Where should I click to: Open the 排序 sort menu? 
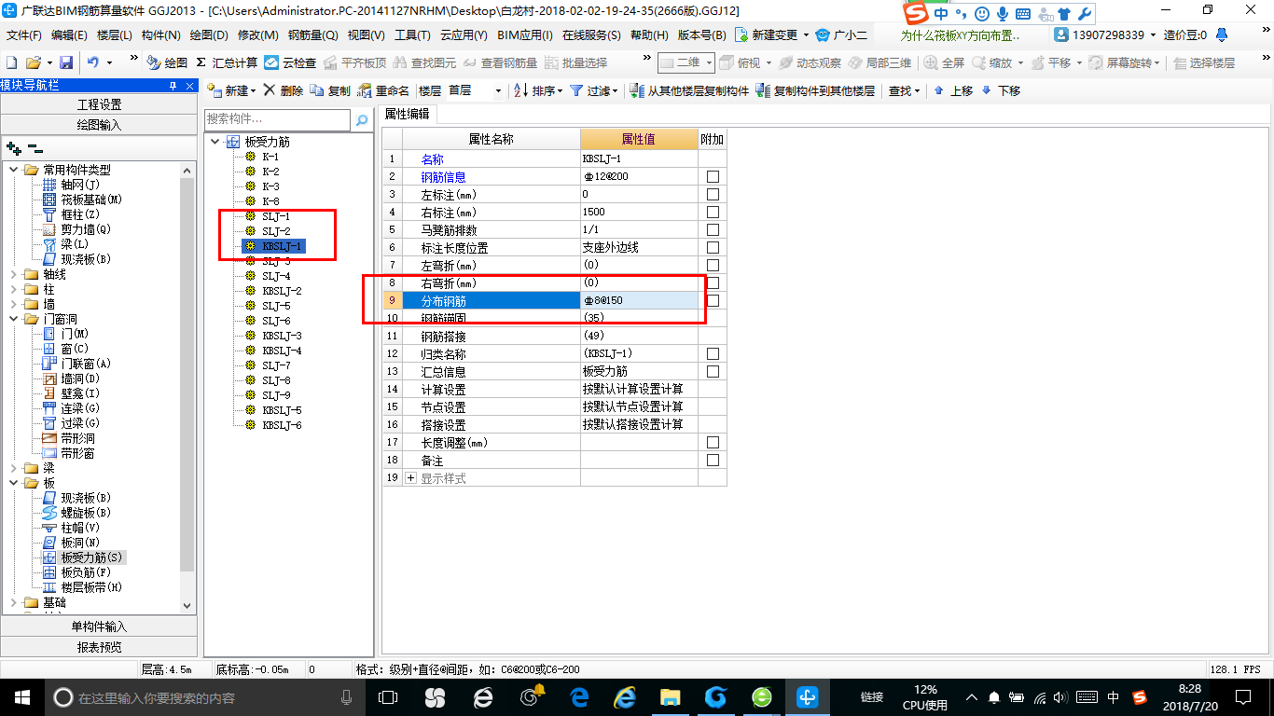coord(538,90)
